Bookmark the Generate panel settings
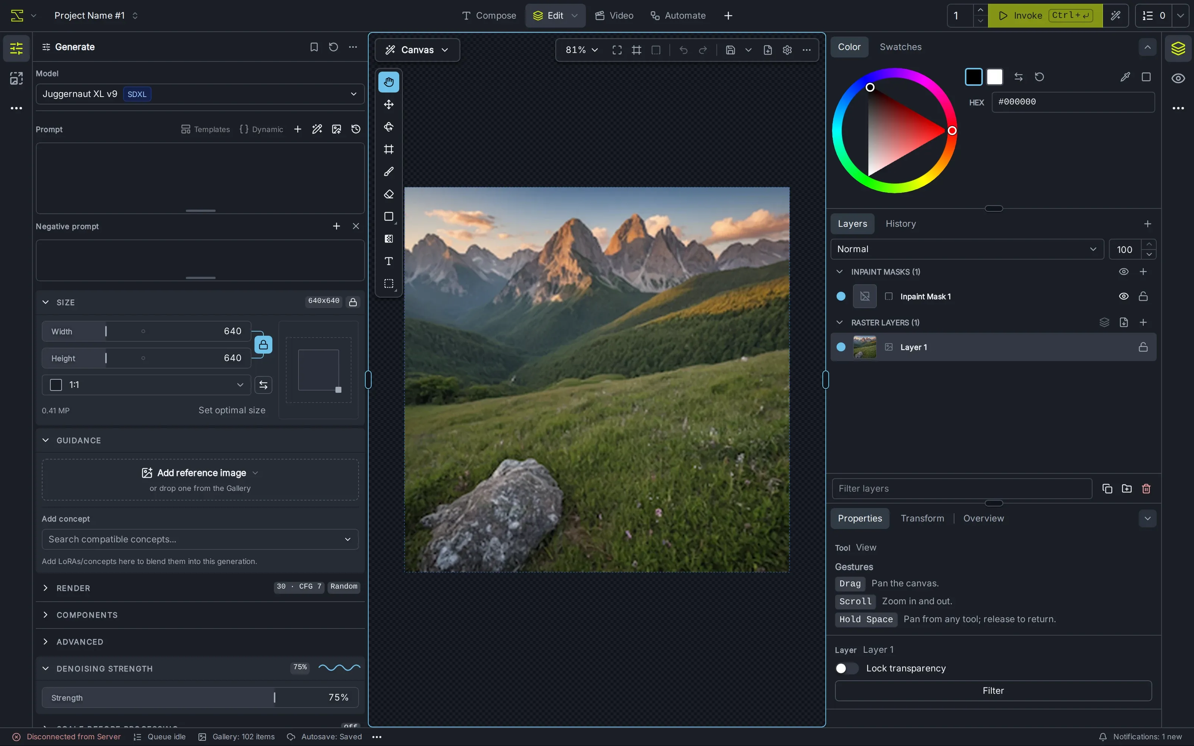 (314, 47)
